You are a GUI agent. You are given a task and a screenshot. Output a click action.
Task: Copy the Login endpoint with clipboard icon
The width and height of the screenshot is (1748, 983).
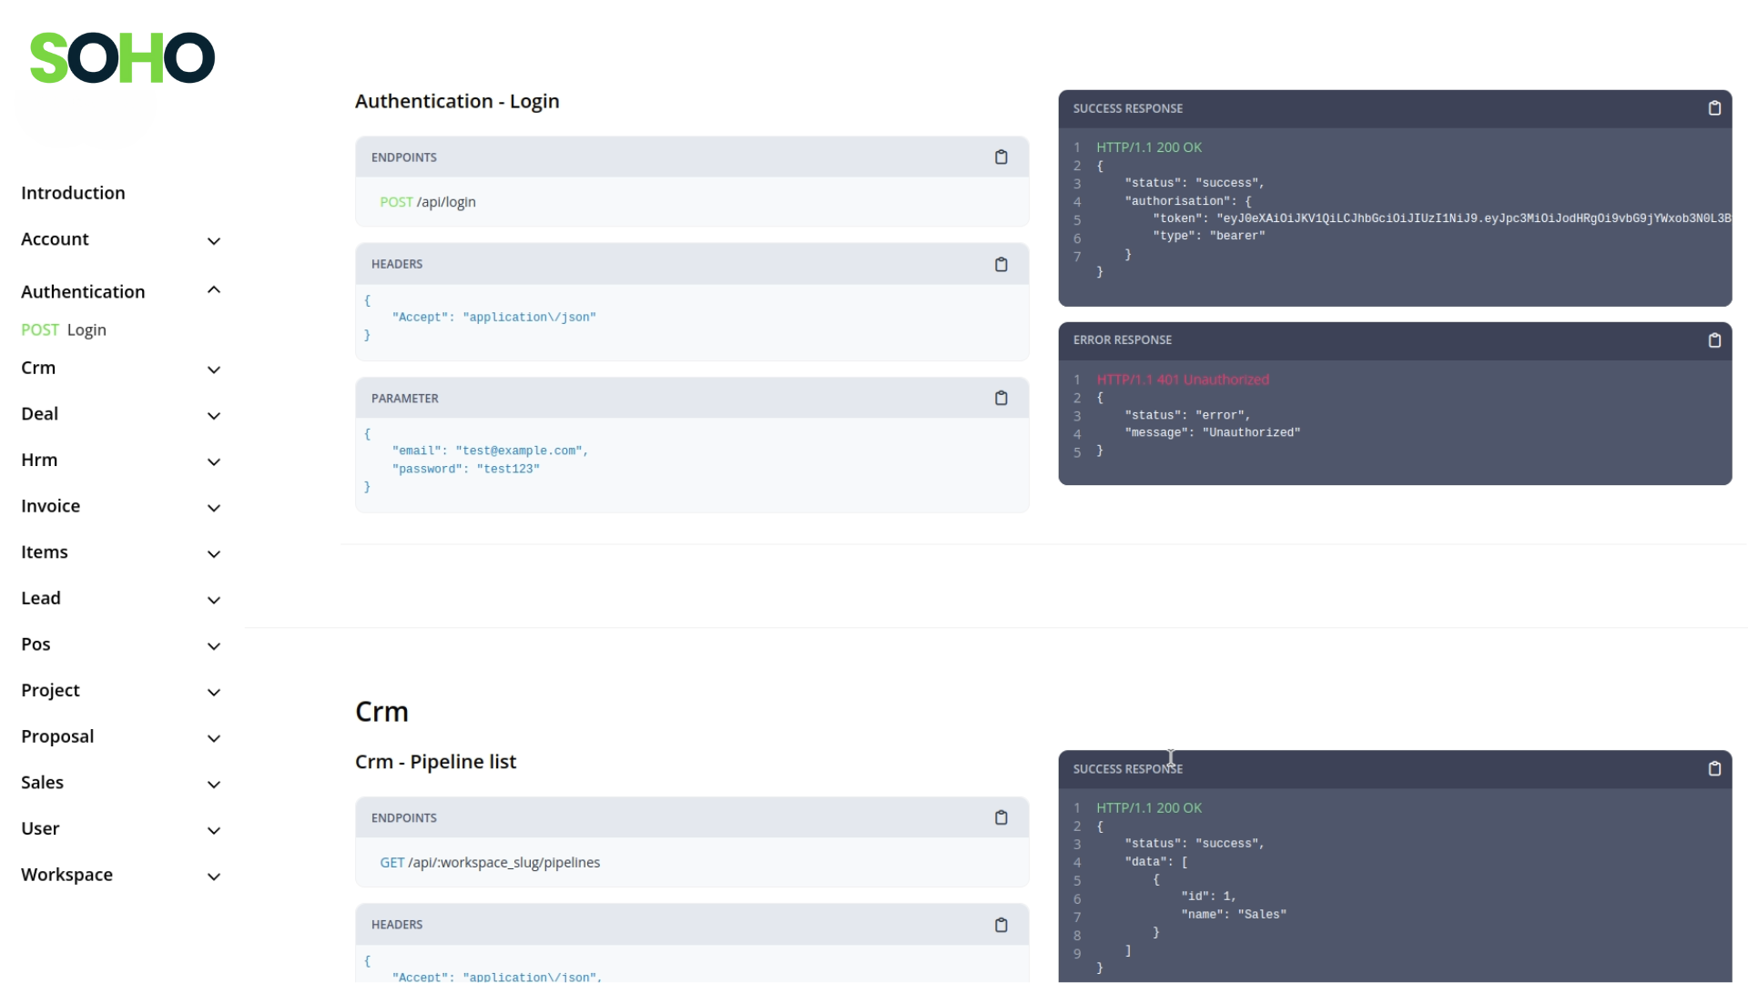pos(1001,157)
